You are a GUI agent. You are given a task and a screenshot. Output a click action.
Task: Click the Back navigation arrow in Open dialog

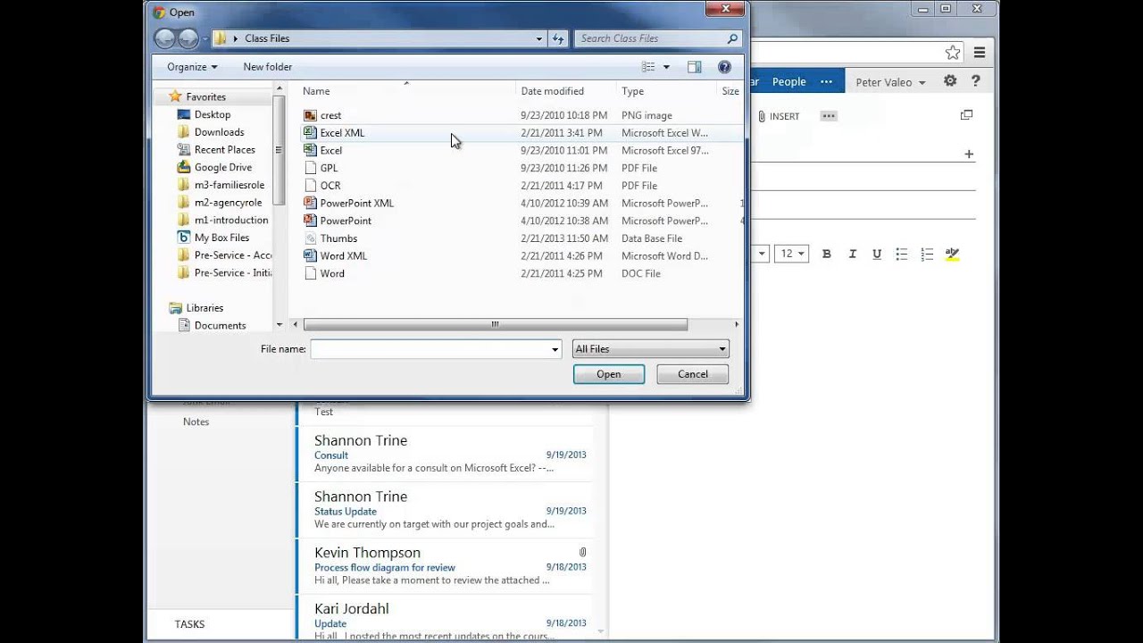point(164,38)
